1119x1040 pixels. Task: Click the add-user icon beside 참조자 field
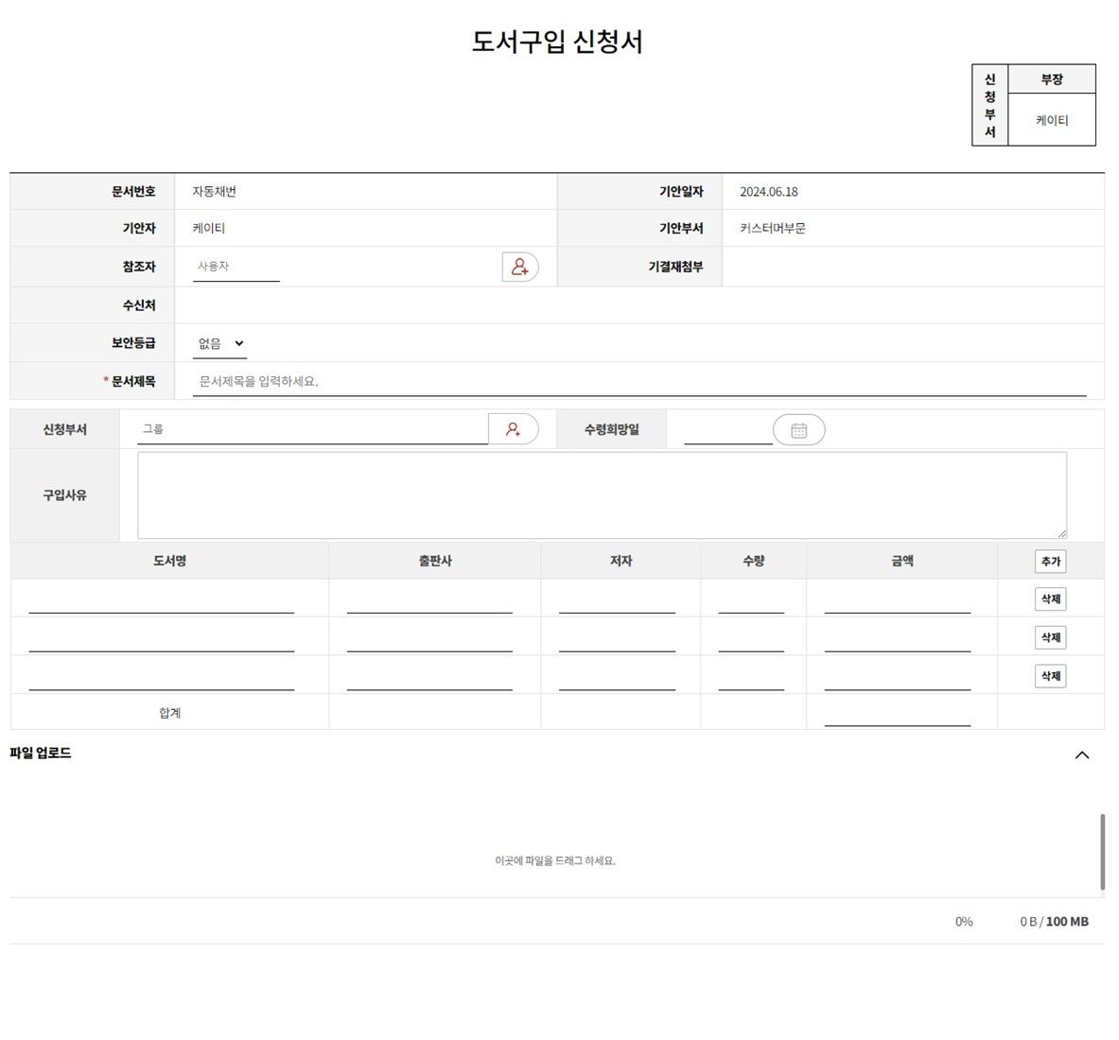tap(520, 267)
